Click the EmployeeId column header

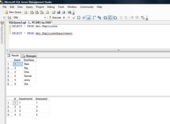click(x=41, y=99)
